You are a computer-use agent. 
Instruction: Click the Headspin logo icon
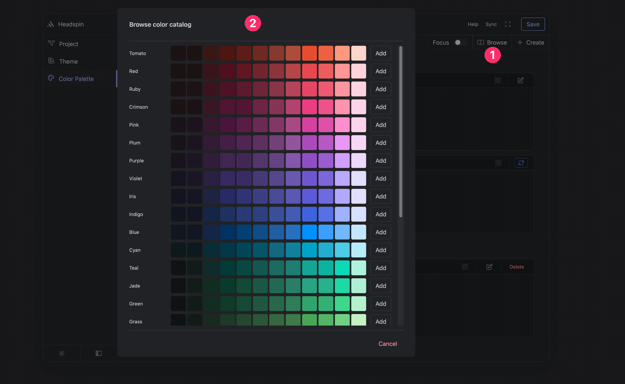click(x=51, y=24)
